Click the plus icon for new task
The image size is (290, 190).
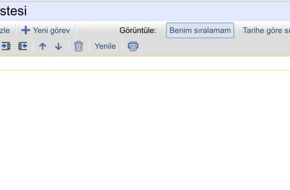(x=26, y=30)
